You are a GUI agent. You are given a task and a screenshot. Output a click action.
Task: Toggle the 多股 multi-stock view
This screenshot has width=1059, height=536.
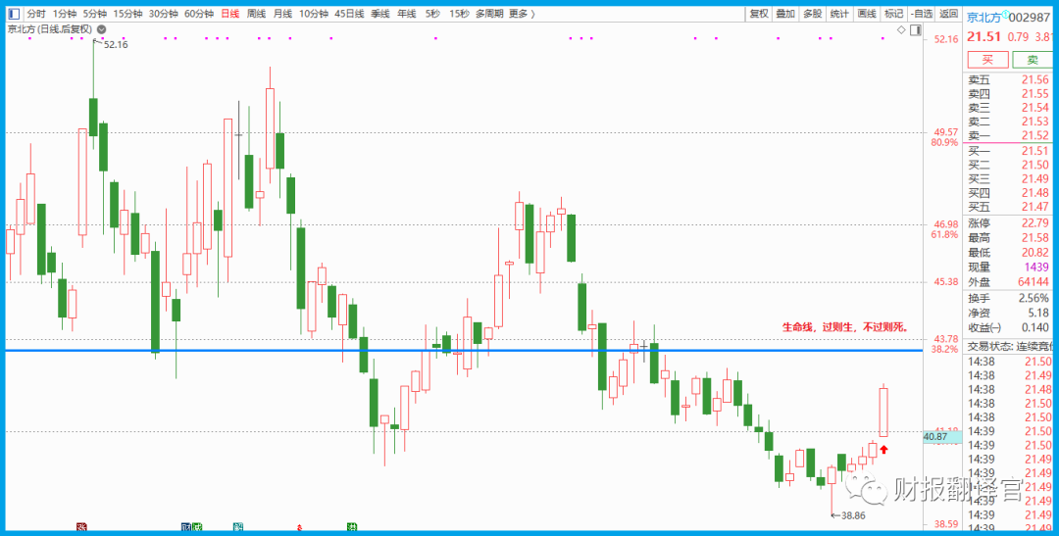click(812, 14)
